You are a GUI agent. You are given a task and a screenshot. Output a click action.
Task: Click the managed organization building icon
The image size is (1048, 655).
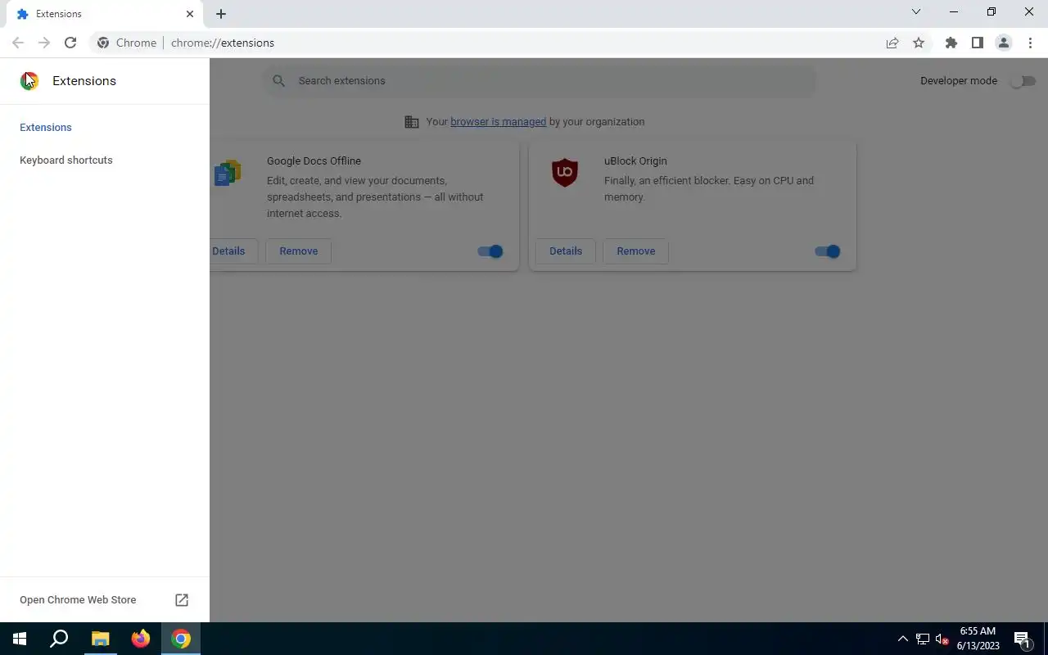coord(412,122)
